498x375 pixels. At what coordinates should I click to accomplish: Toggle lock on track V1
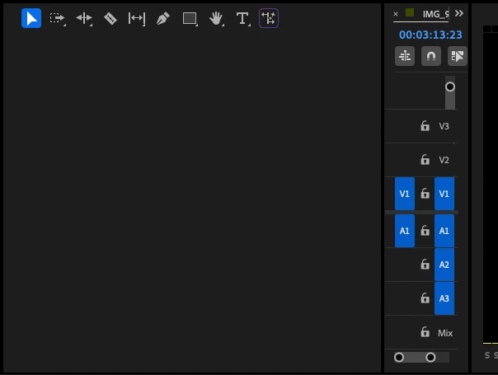(x=425, y=194)
